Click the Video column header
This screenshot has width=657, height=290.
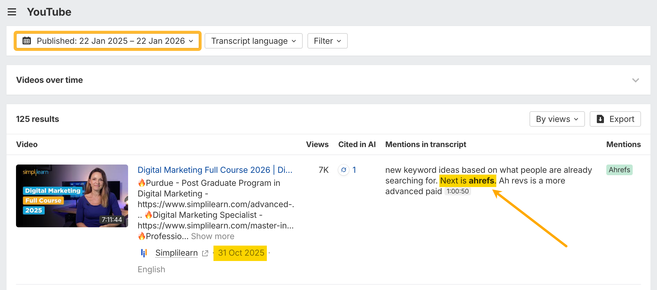27,144
